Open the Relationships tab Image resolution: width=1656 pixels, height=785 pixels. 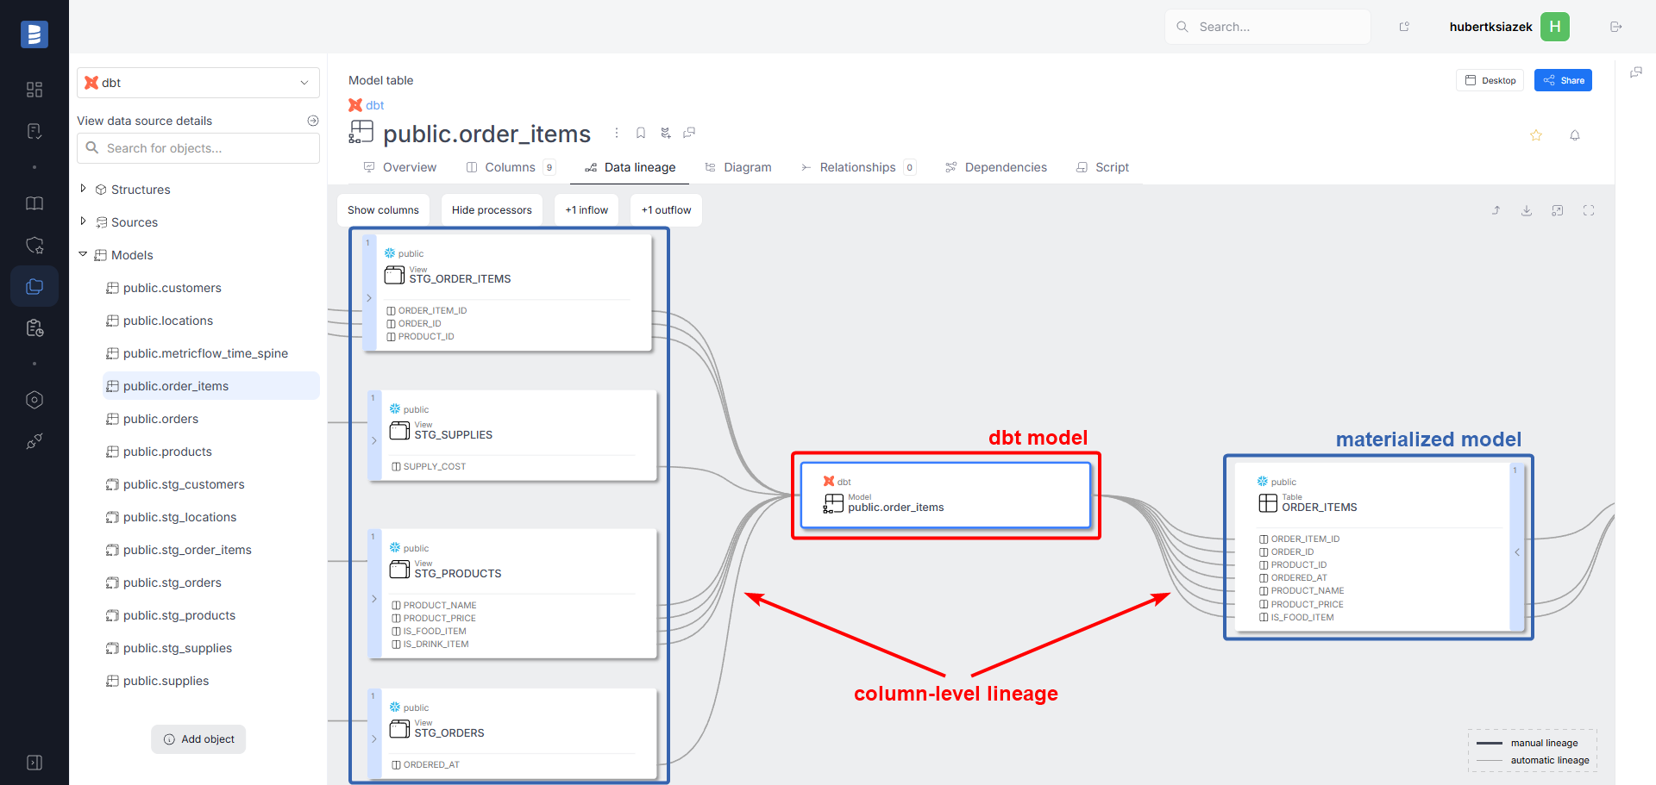point(858,167)
